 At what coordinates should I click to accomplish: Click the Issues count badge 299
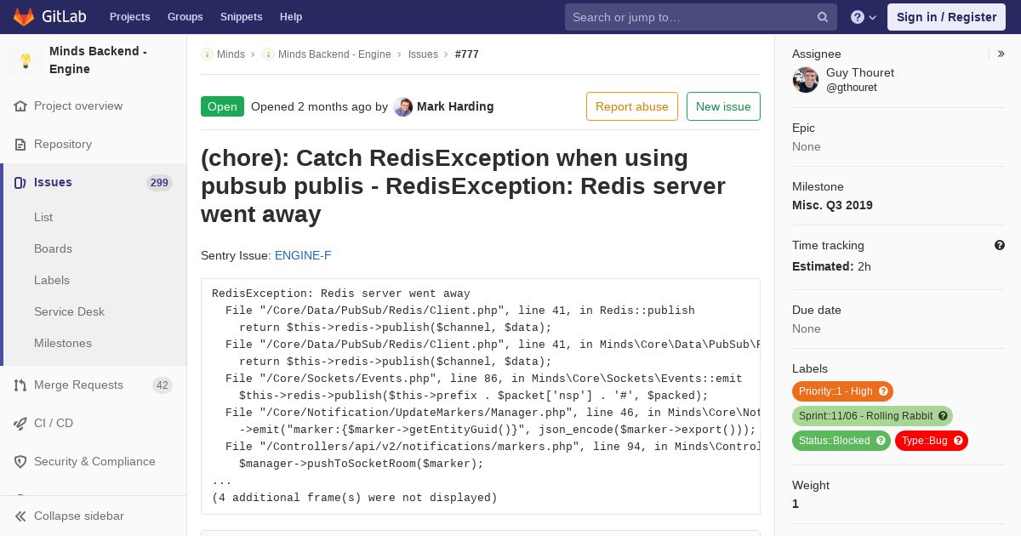[x=159, y=183]
